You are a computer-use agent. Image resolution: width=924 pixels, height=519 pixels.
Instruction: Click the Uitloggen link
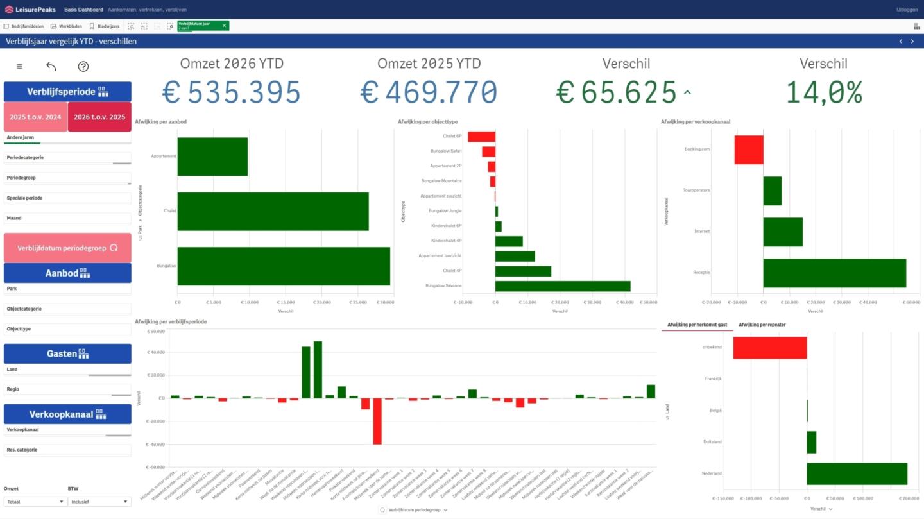pos(907,10)
